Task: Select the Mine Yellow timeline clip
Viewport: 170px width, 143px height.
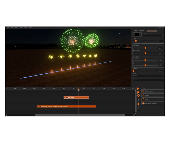Action: (76, 98)
